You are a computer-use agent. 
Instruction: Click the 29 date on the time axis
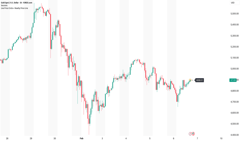31,138
